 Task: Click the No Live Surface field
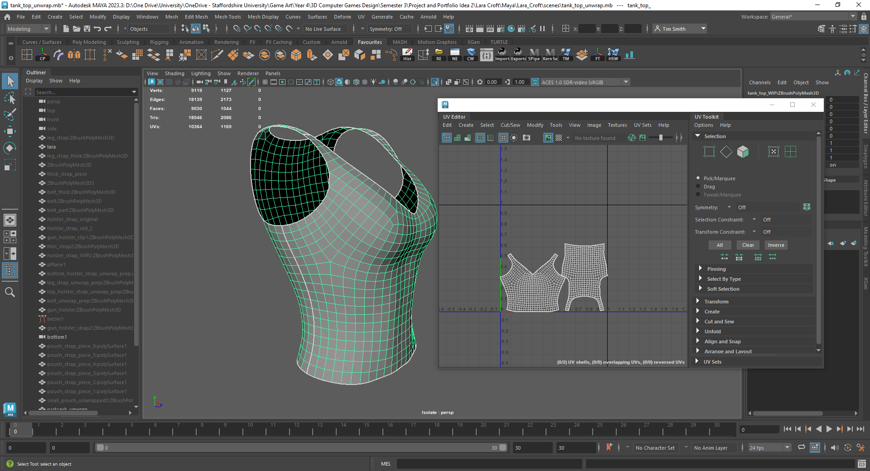(x=326, y=29)
